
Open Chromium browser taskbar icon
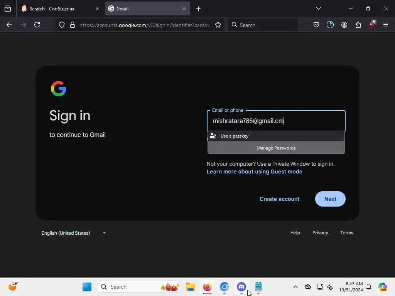point(224,287)
